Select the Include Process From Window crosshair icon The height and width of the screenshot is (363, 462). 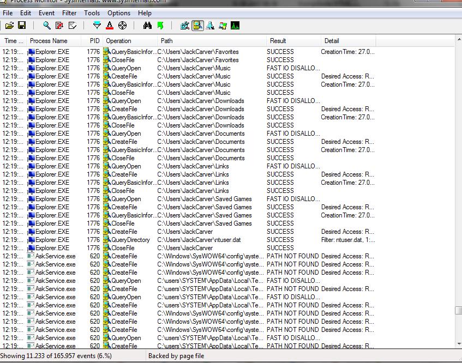tap(122, 26)
